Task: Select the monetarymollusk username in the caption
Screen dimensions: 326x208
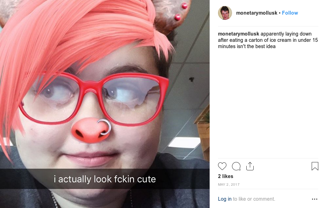Action: click(x=238, y=34)
